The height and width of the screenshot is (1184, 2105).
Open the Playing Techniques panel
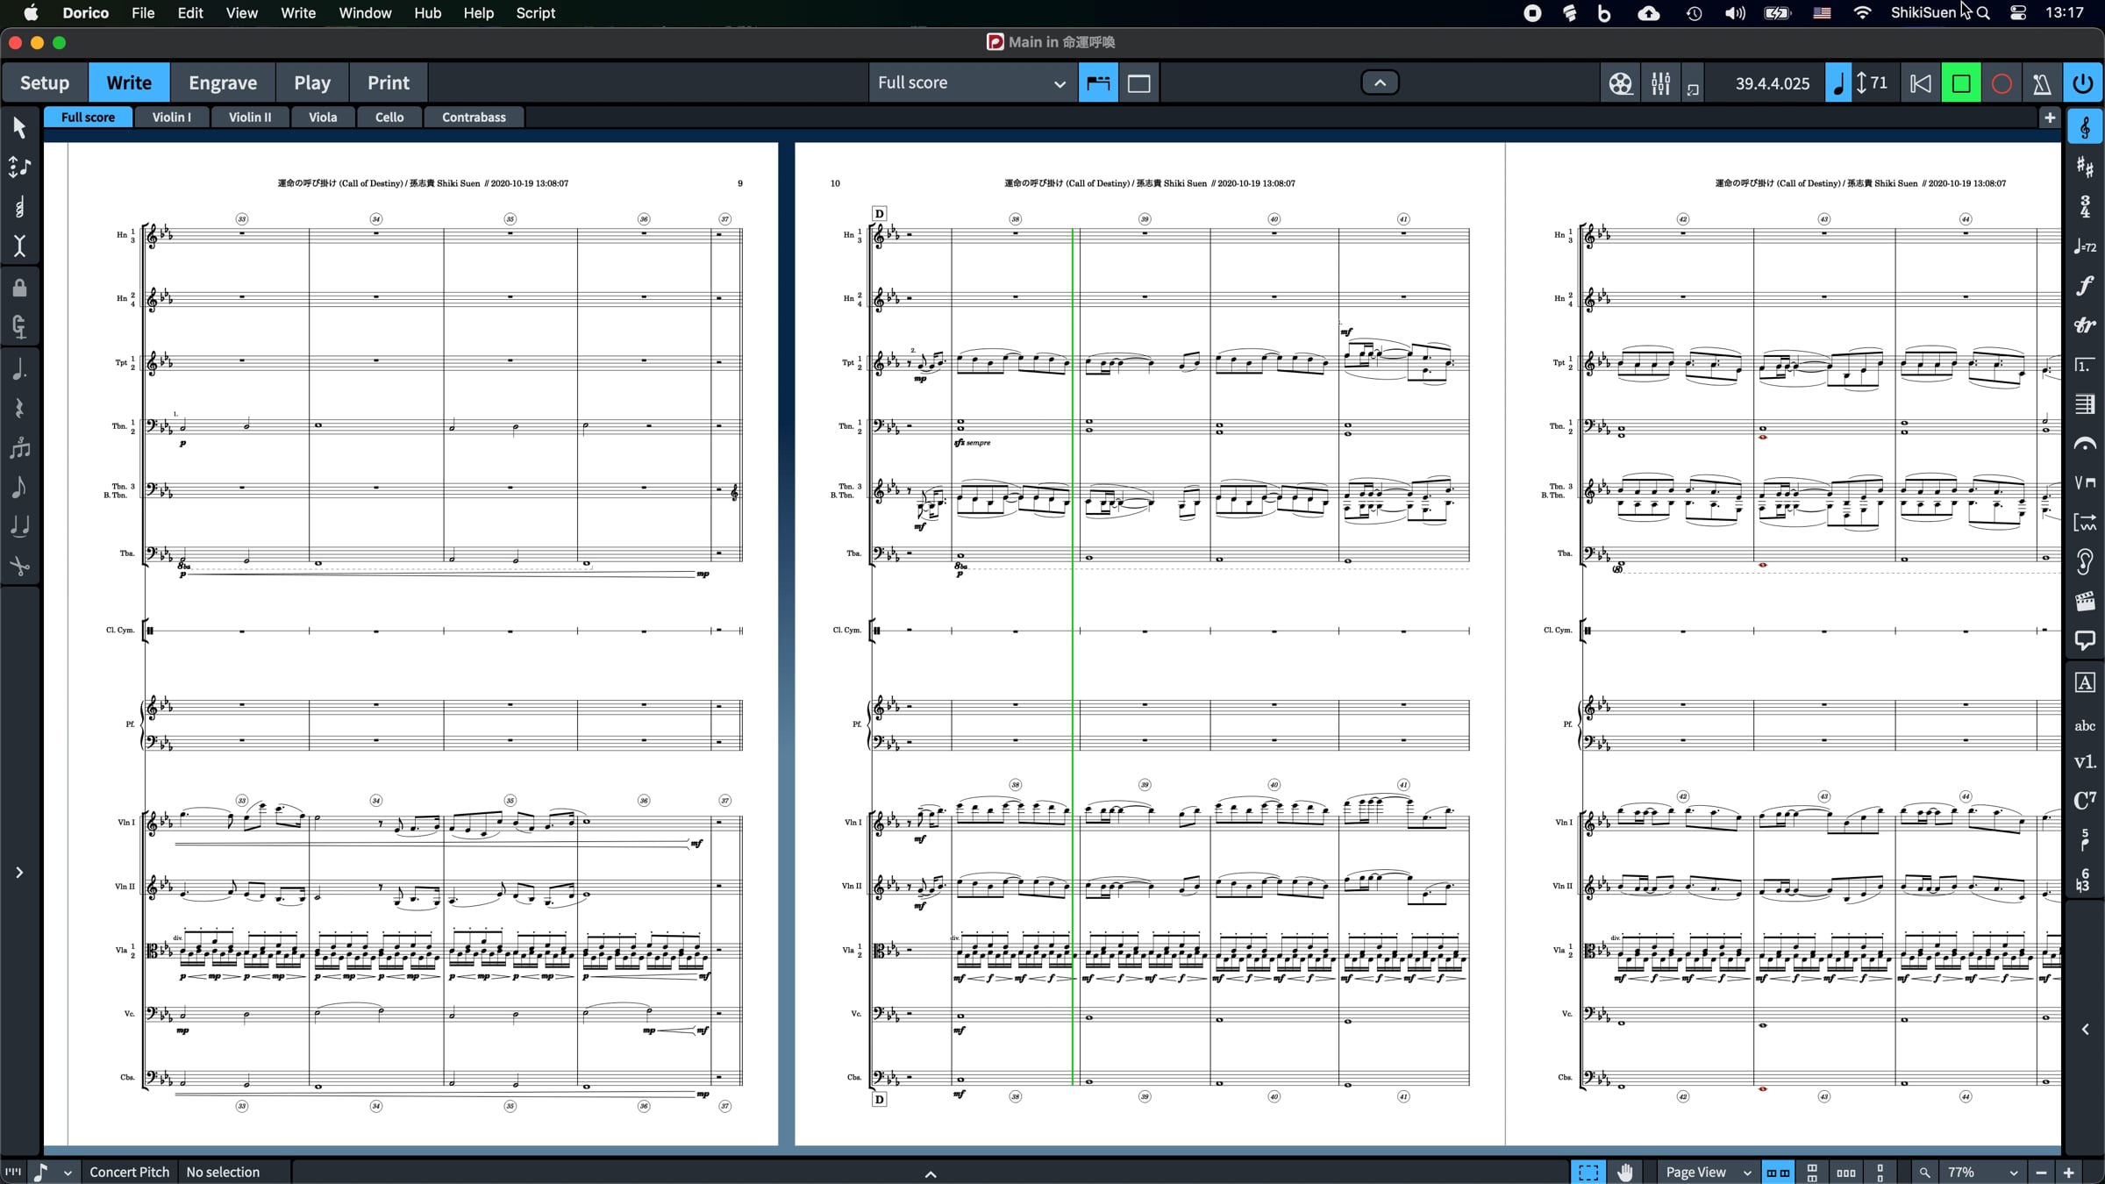tap(2085, 483)
